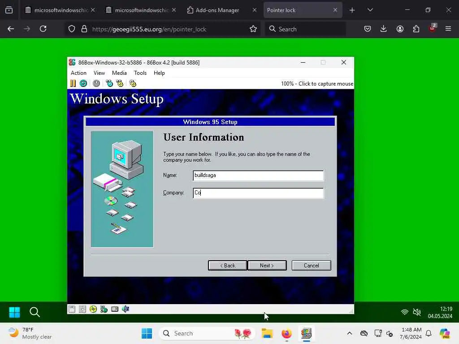
Task: Send Ctrl+Alt+Esc via the yellow toolbar icon
Action: [x=120, y=84]
